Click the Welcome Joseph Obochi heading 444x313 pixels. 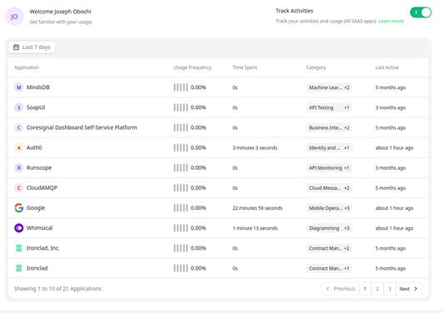point(60,12)
